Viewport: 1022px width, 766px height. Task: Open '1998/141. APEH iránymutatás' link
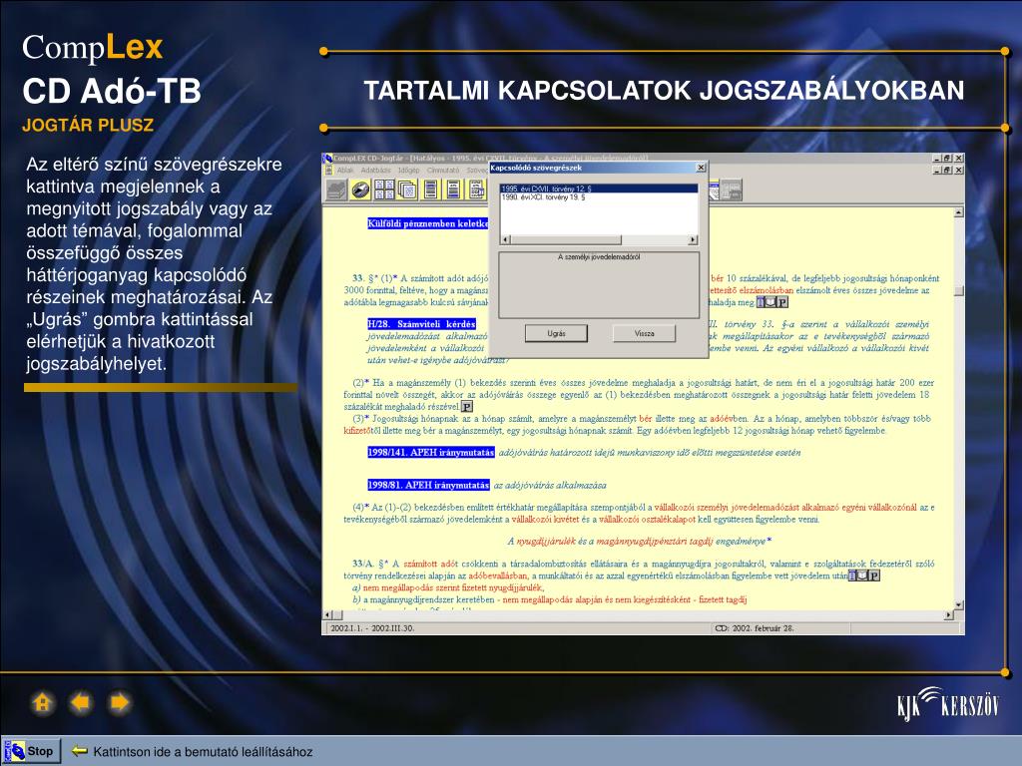431,452
